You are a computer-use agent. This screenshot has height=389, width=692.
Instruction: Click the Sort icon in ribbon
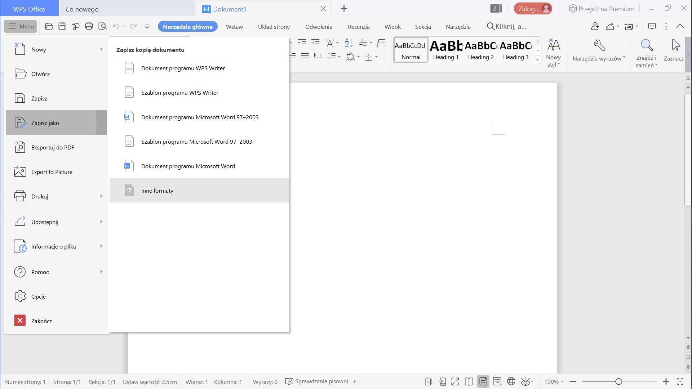pyautogui.click(x=349, y=43)
